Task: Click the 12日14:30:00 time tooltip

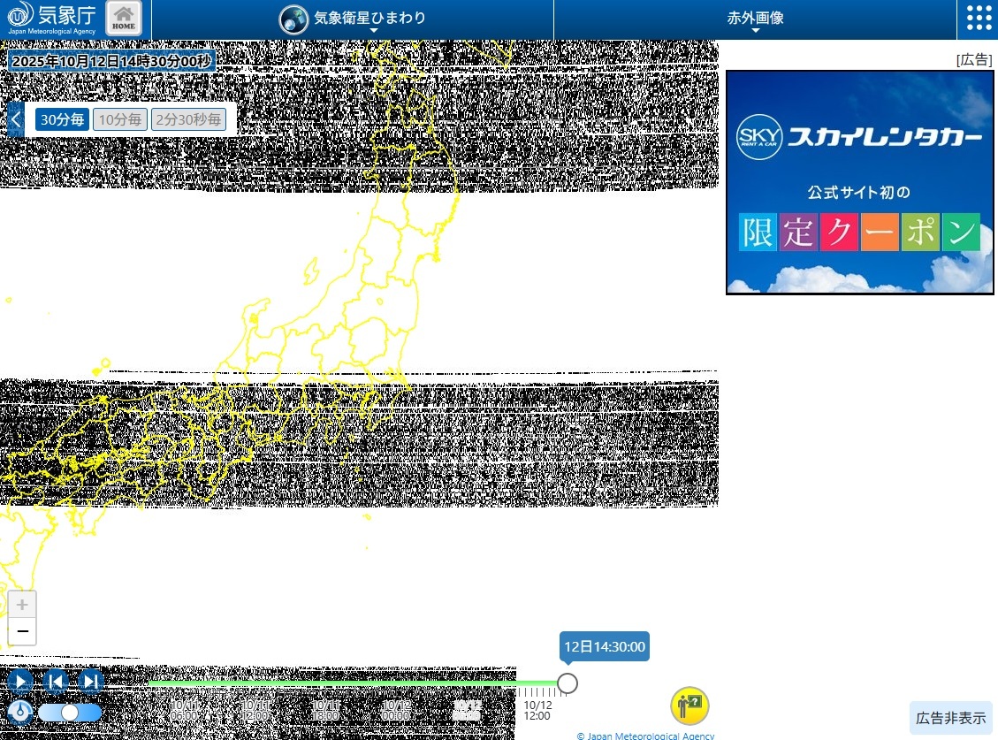Action: 605,646
